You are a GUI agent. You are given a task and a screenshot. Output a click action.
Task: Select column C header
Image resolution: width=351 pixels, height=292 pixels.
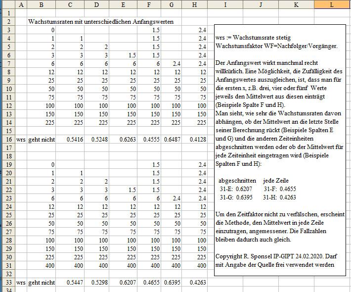tap(70, 5)
